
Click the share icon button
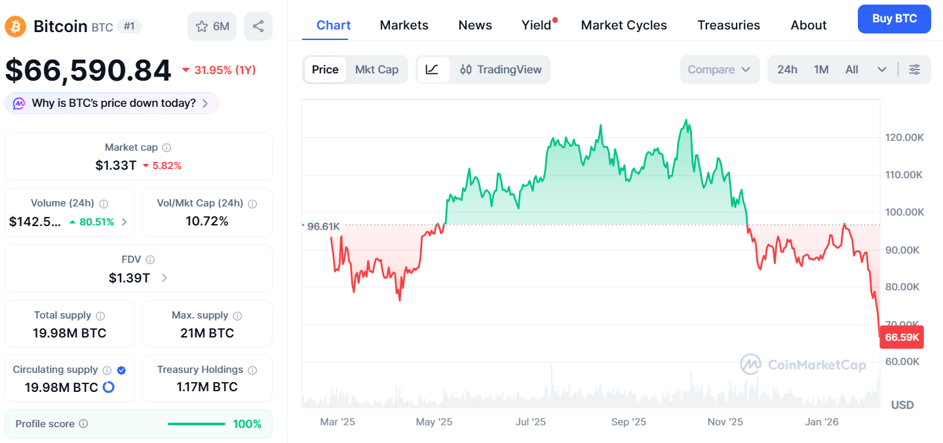(x=258, y=26)
